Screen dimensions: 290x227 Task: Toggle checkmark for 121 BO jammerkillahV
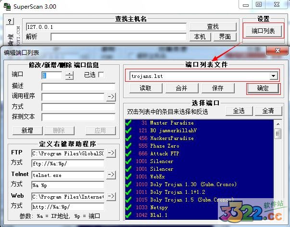point(128,130)
